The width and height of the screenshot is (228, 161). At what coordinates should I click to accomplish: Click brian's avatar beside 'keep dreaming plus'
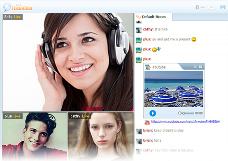[139, 131]
